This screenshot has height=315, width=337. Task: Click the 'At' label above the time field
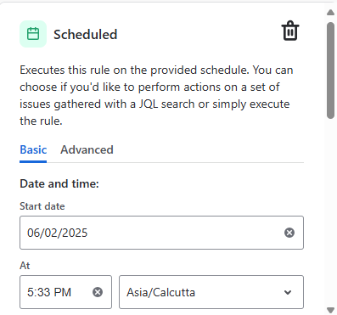pos(25,266)
